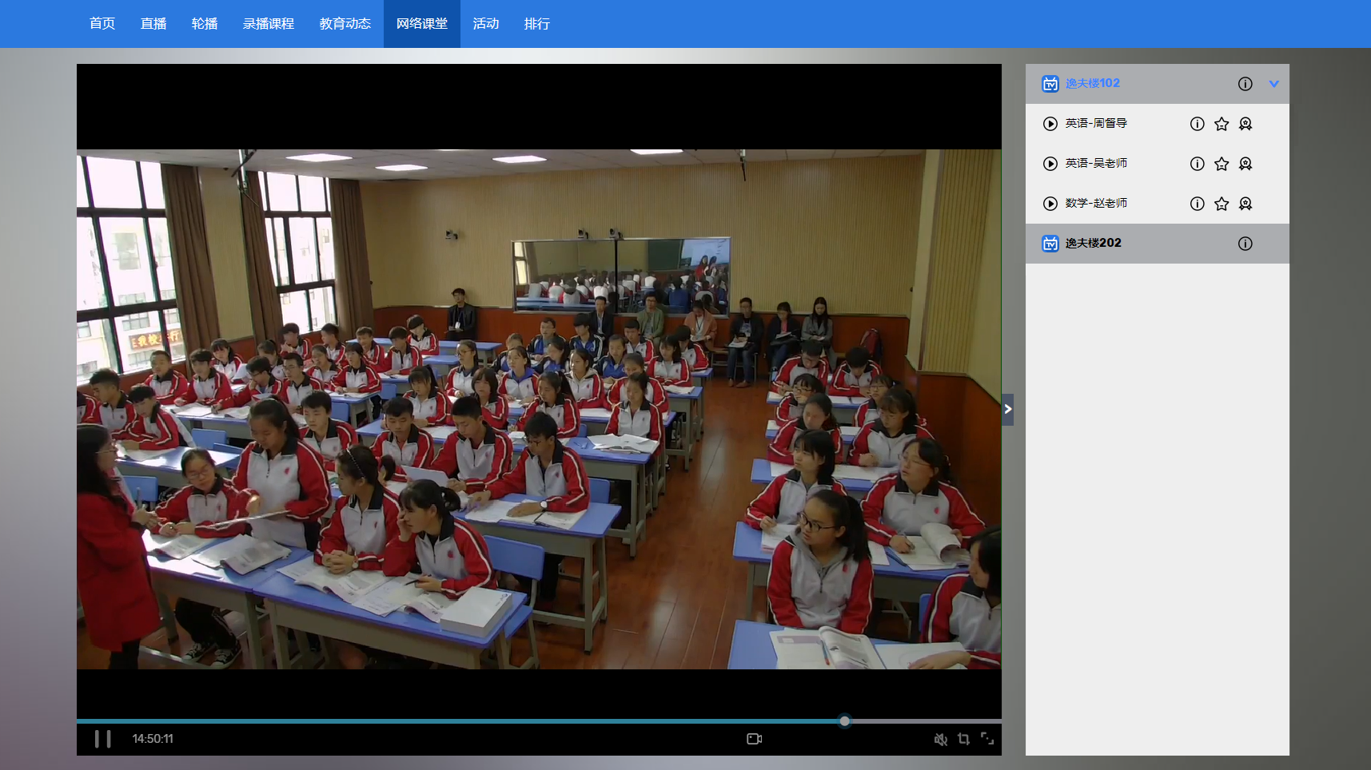Favorite the 英语-吴老师 class
The image size is (1371, 770).
[1222, 164]
